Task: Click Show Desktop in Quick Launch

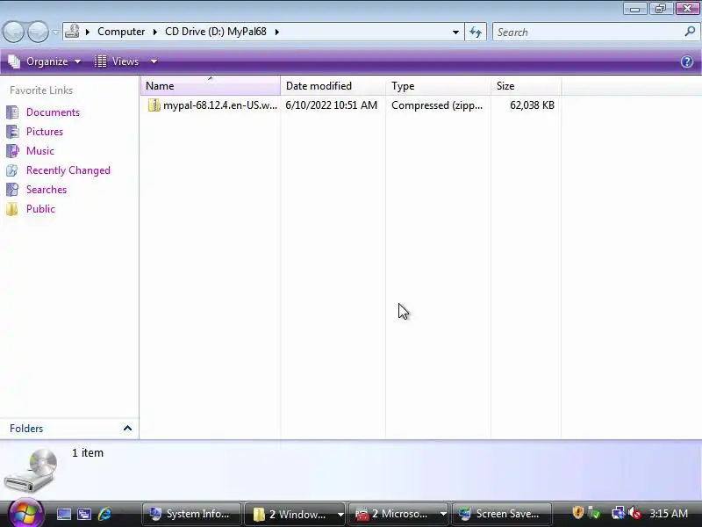Action: click(x=63, y=514)
